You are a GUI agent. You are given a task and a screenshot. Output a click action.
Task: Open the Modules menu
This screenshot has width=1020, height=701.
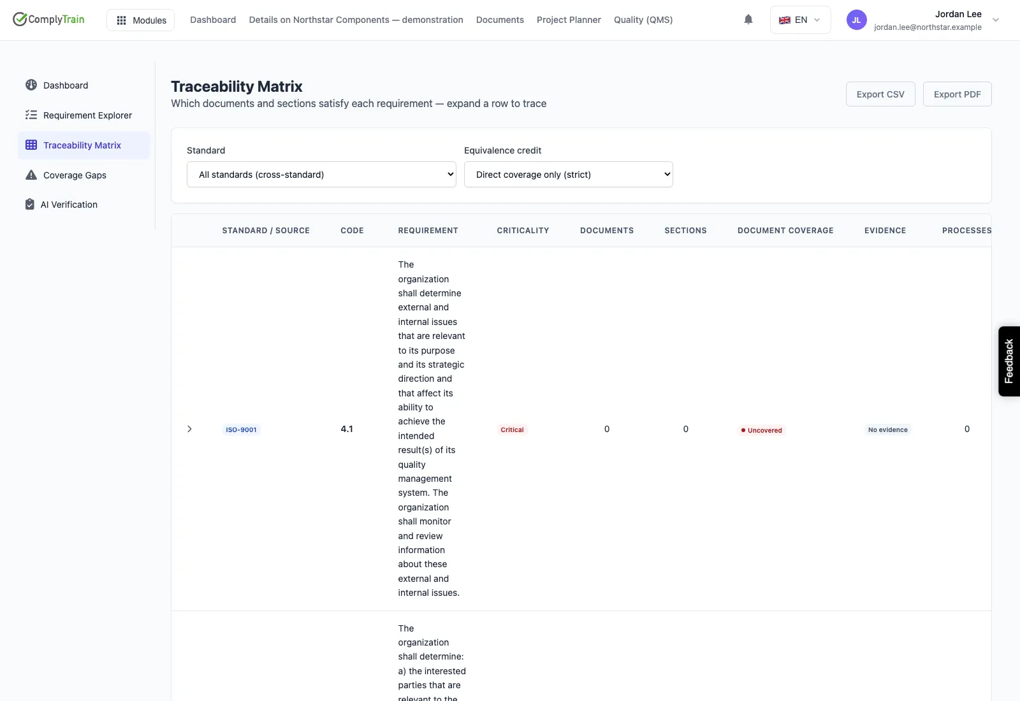pos(140,20)
